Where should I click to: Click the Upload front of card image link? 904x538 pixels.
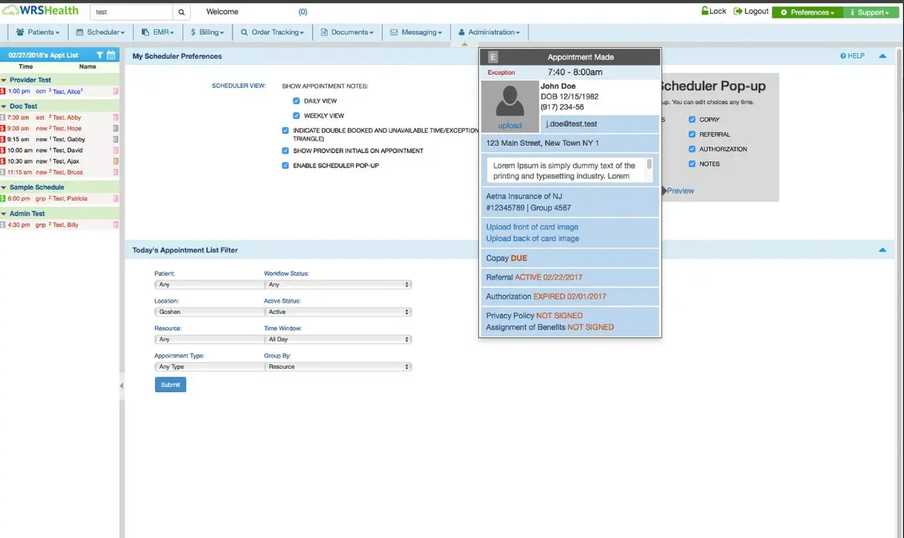coord(532,227)
